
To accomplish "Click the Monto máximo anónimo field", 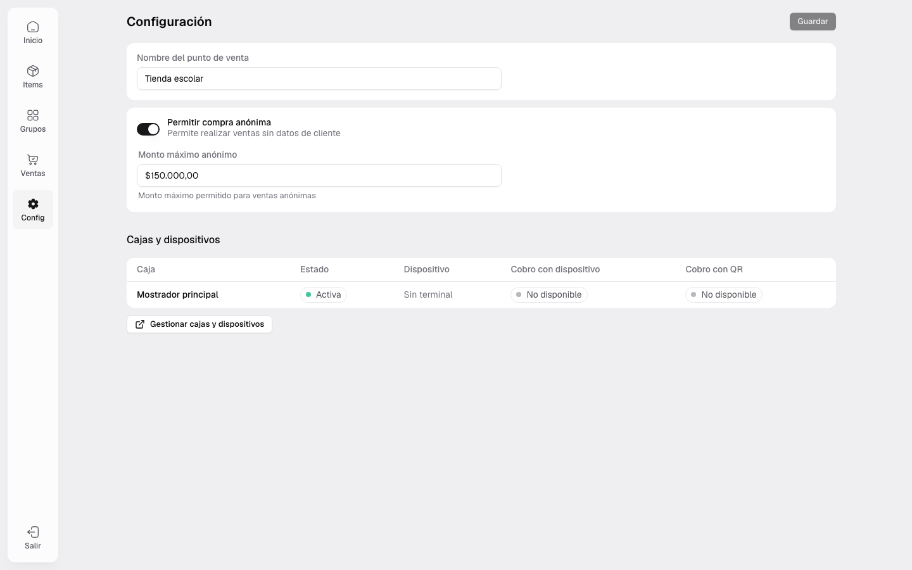I will coord(319,175).
